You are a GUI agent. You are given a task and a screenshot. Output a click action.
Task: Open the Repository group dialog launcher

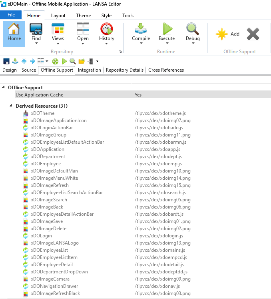120,52
